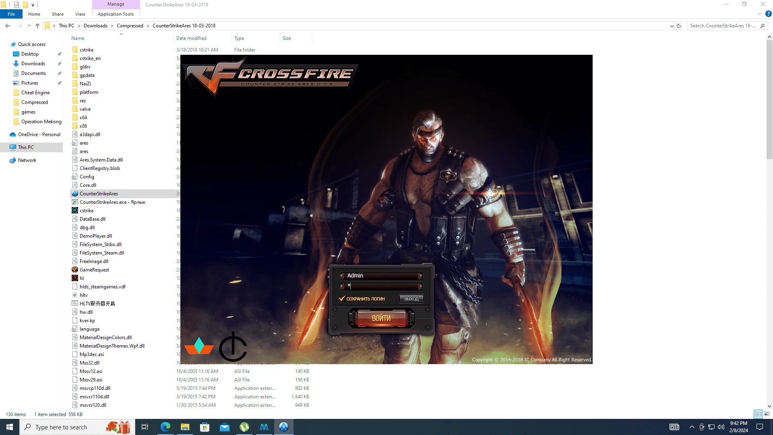The image size is (773, 435).
Task: Expand the ribbon with chevron arrow
Action: tap(760, 14)
